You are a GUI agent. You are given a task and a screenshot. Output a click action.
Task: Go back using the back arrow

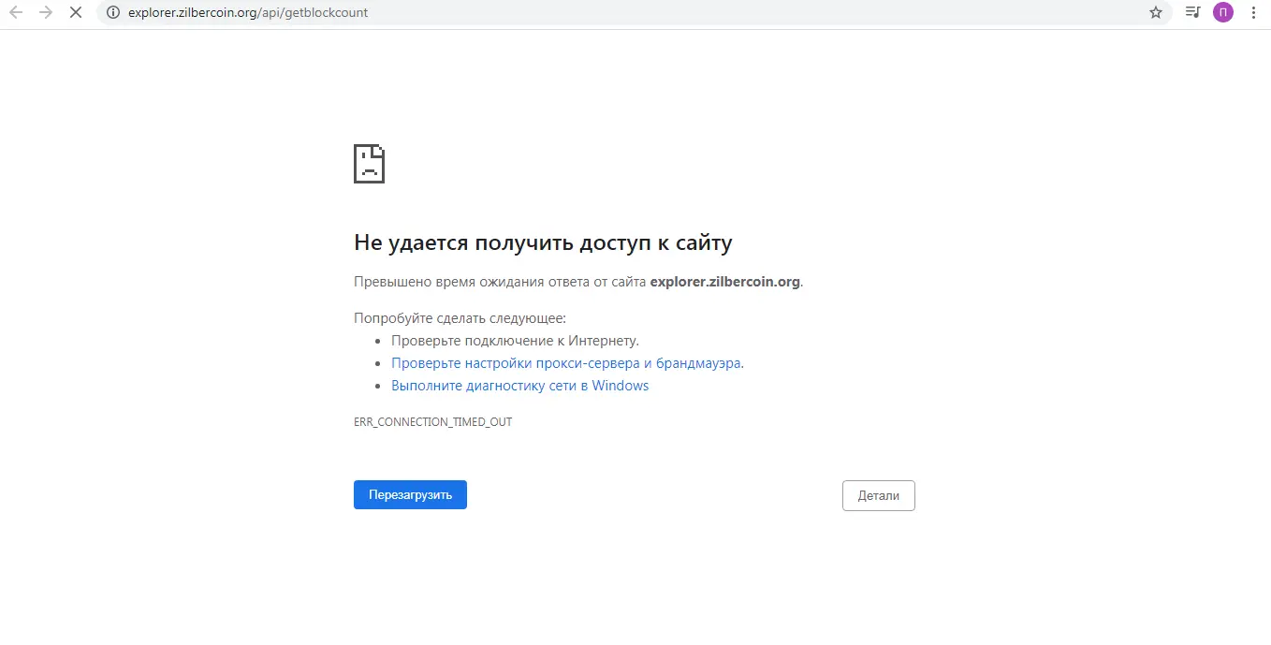pyautogui.click(x=16, y=13)
